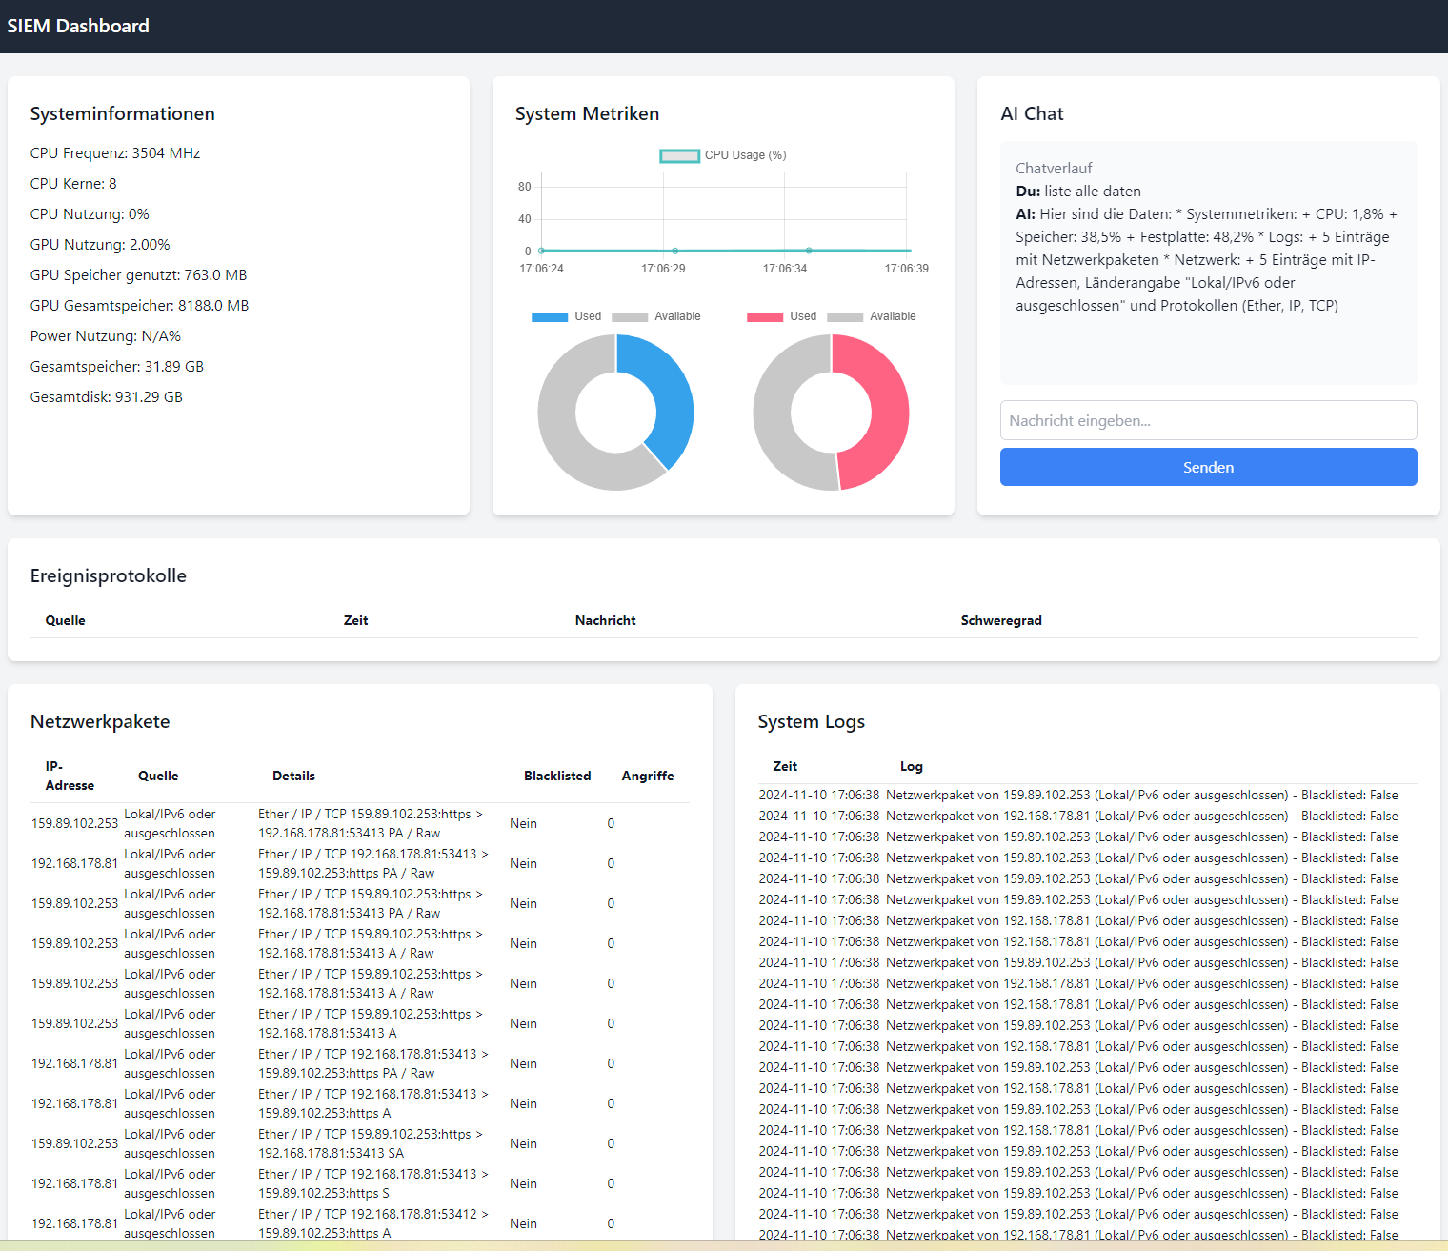Click the AI reply starting 'Hier sind die Daten'
1448x1251 pixels.
(x=1207, y=259)
